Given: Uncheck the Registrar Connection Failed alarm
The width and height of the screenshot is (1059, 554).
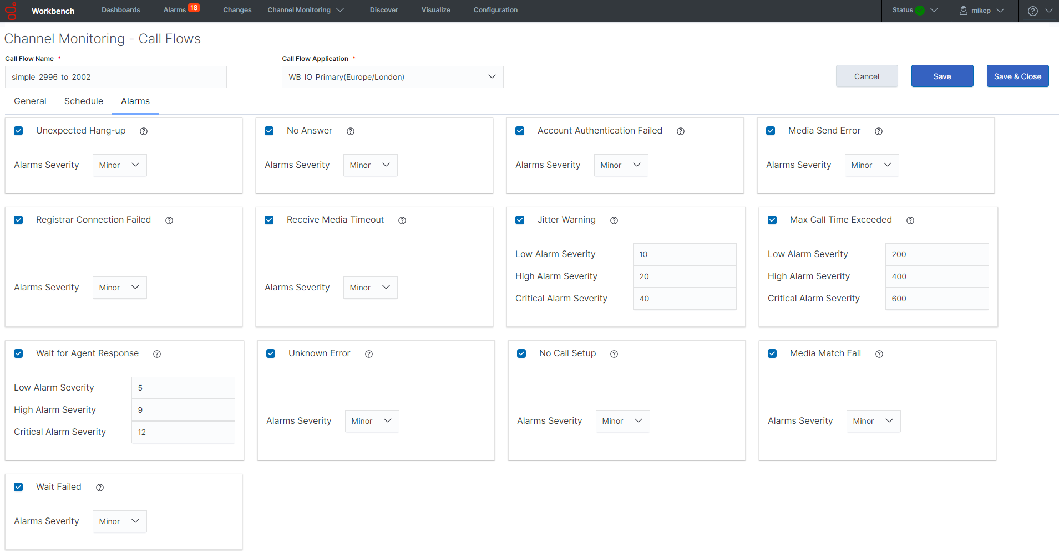Looking at the screenshot, I should click(18, 220).
